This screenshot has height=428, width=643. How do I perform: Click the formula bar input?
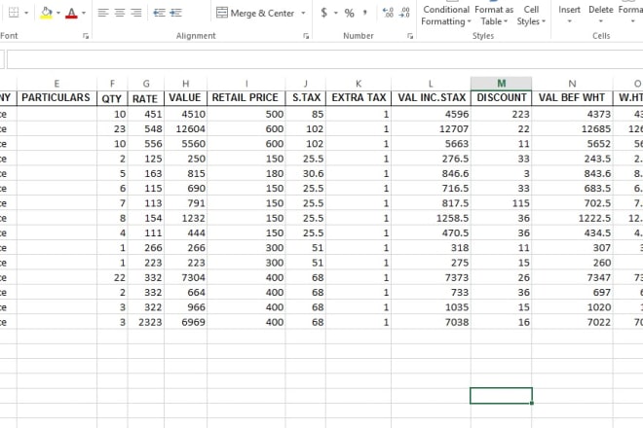(324, 59)
